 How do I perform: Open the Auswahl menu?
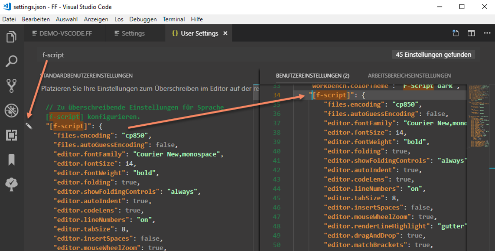[x=67, y=19]
